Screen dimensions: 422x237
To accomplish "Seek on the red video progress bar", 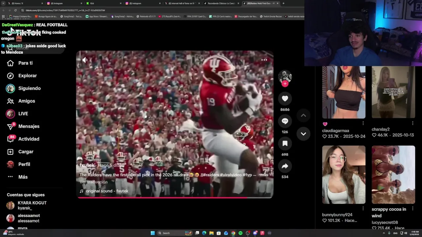I will (x=175, y=197).
